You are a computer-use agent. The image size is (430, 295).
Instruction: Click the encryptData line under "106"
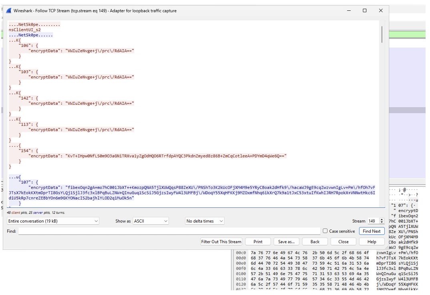click(81, 51)
